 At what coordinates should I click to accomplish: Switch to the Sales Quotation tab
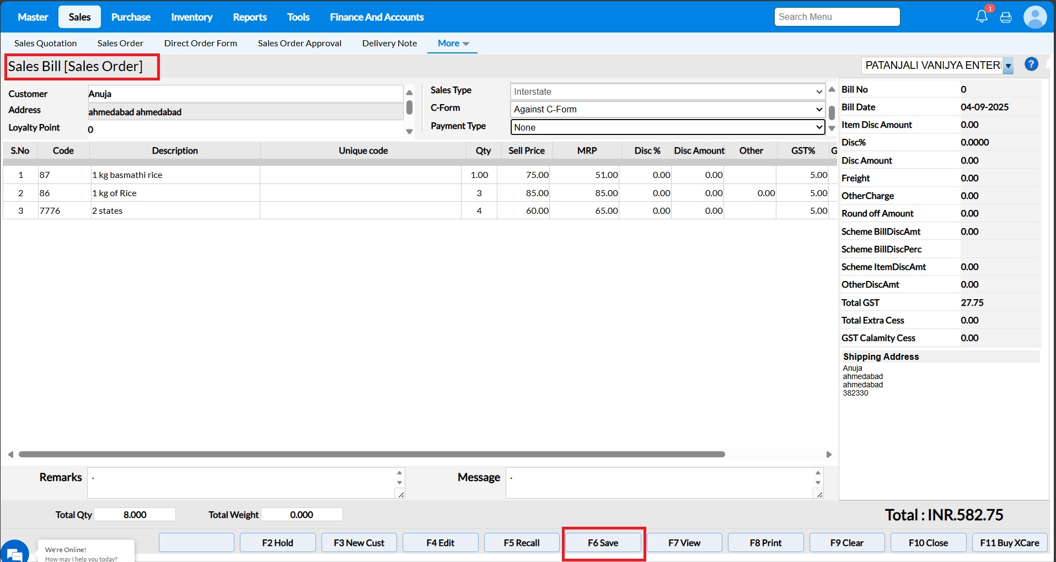[x=45, y=44]
